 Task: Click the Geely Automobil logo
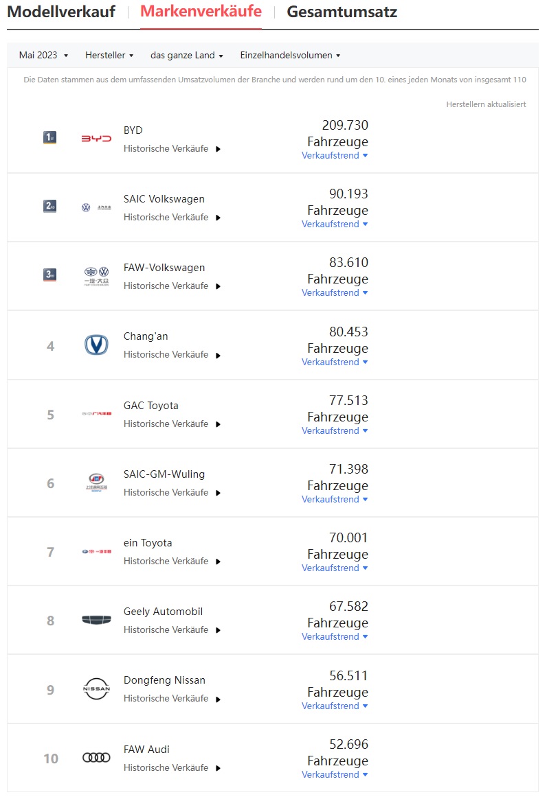tap(96, 620)
